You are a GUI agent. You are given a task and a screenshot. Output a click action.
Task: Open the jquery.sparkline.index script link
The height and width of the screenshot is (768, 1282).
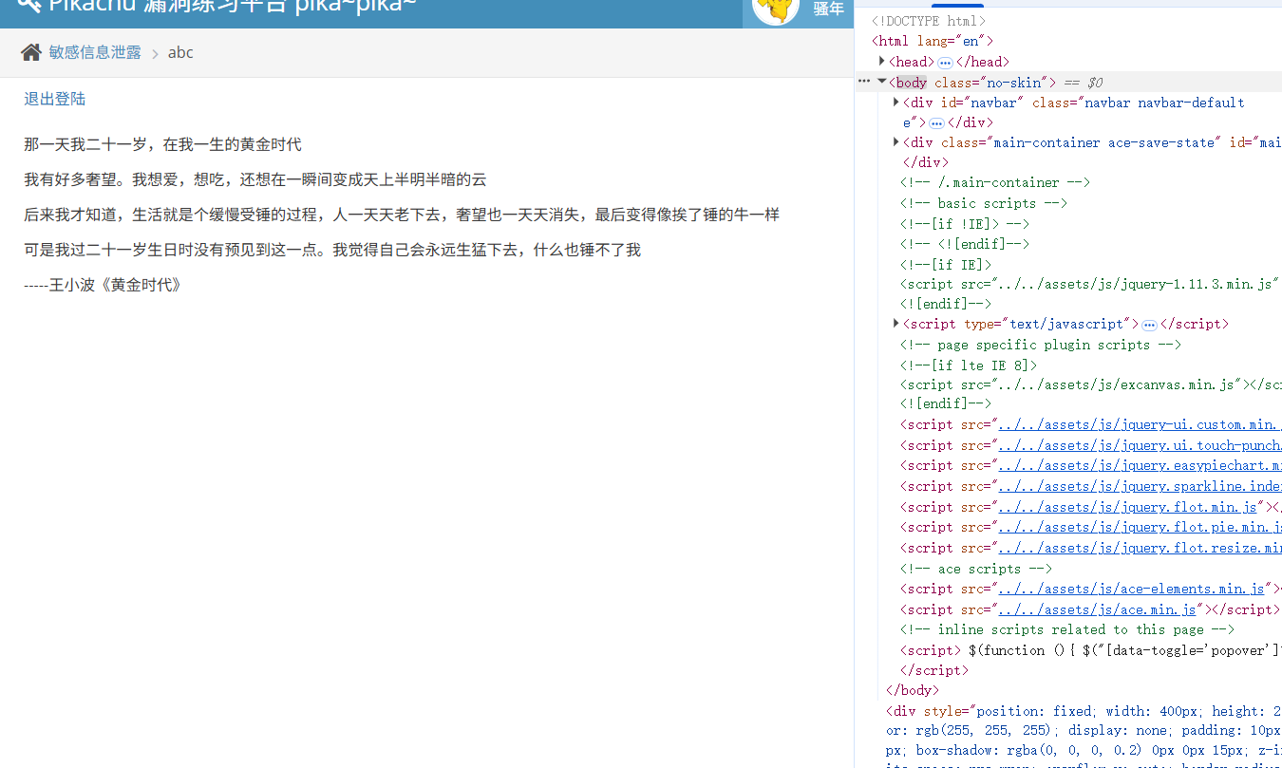(1140, 486)
